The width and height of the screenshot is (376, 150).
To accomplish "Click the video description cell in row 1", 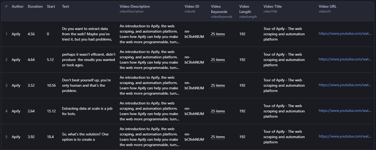I will point(149,34).
